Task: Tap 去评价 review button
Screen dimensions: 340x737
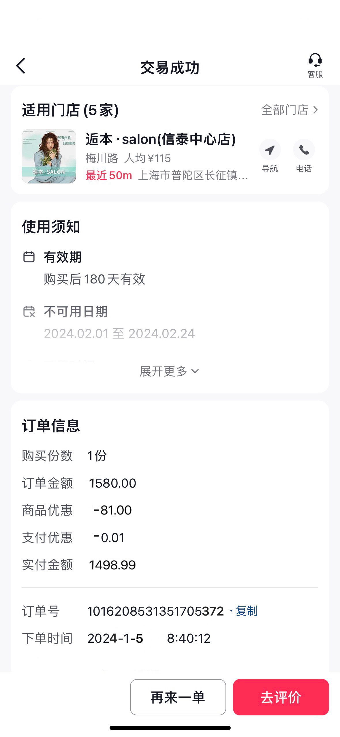Action: pyautogui.click(x=281, y=697)
